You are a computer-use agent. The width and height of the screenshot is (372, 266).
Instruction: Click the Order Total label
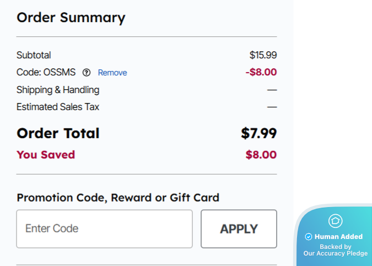click(x=58, y=133)
